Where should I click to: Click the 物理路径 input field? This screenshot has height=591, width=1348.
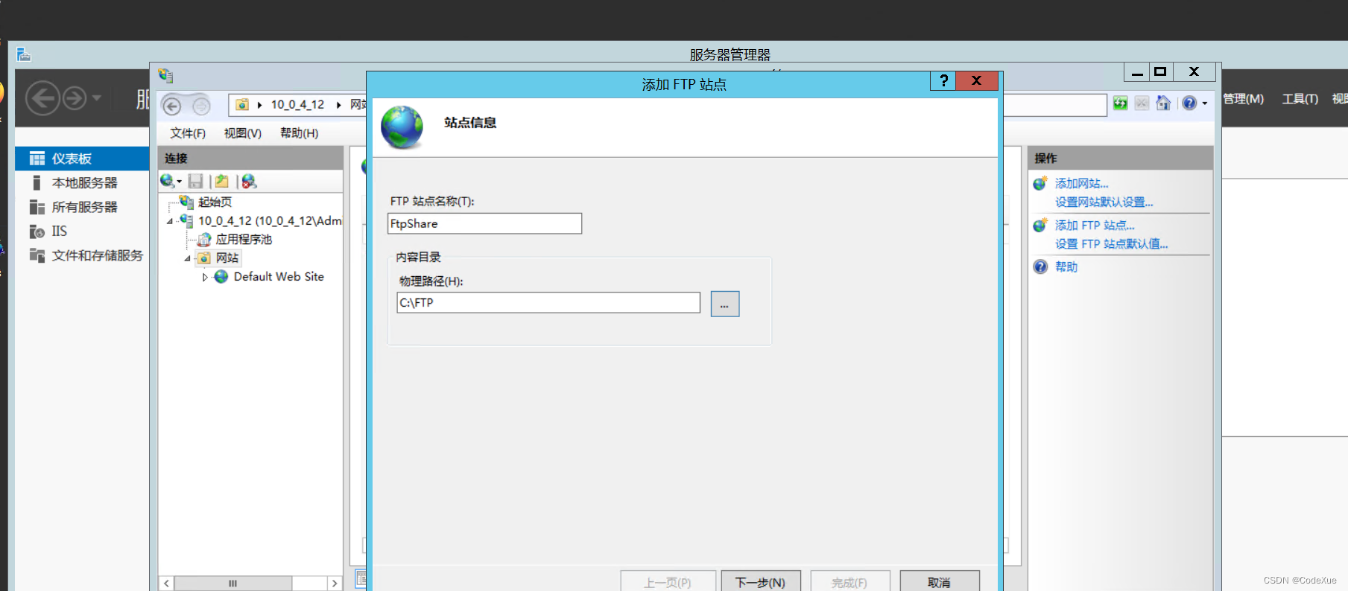pos(548,302)
